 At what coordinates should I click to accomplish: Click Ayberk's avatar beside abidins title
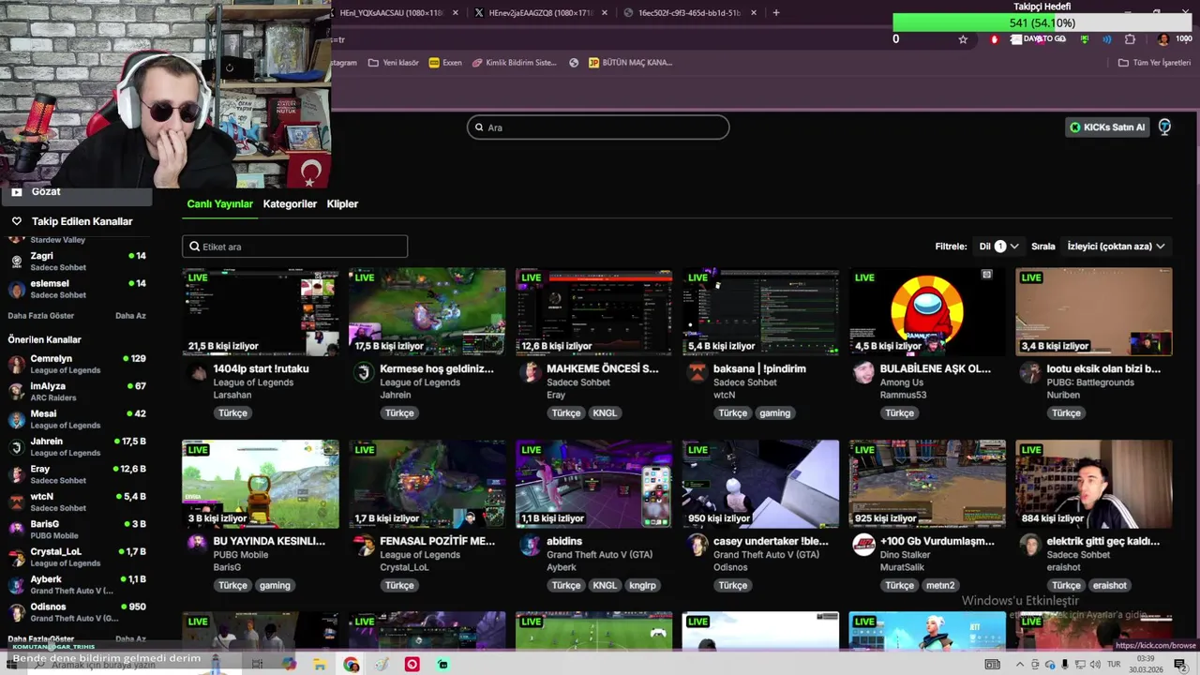[531, 545]
